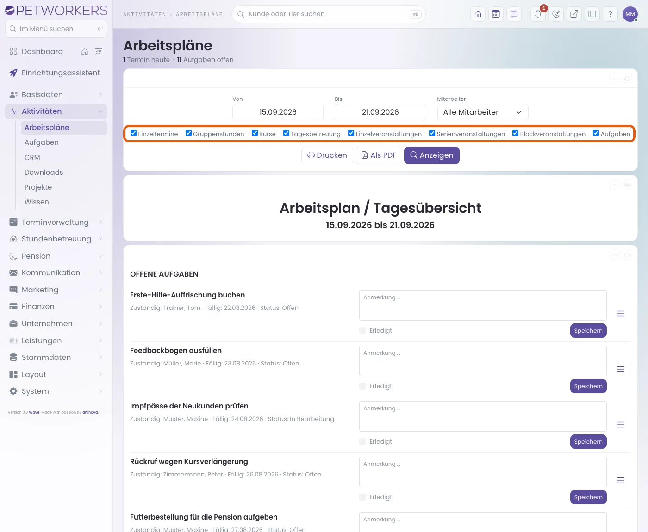
Task: Open the calendar icon in the top bar
Action: point(496,14)
